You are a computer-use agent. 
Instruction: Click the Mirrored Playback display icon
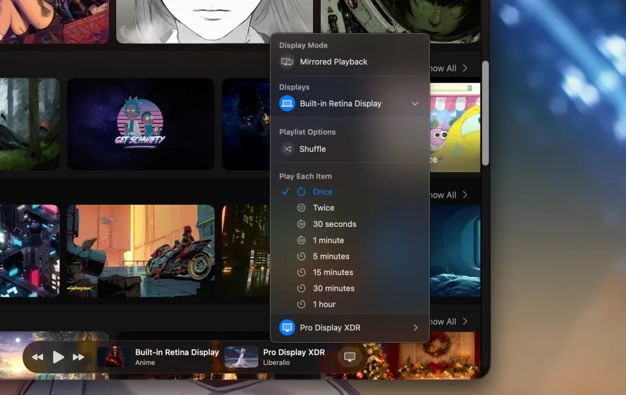pos(287,62)
